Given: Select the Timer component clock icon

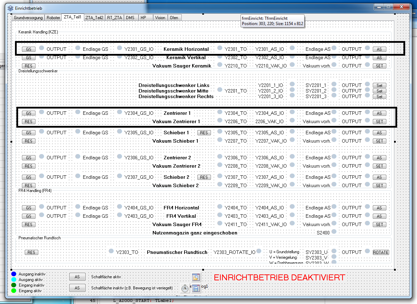Looking at the screenshot, I should click(185, 288).
